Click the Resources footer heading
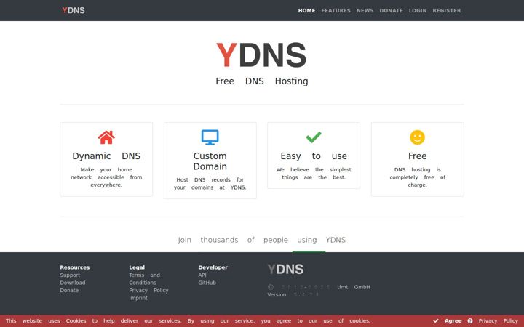The width and height of the screenshot is (524, 327). tap(74, 267)
